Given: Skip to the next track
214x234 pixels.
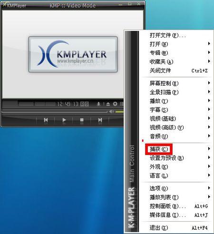Looking at the screenshot, I should click(100, 120).
